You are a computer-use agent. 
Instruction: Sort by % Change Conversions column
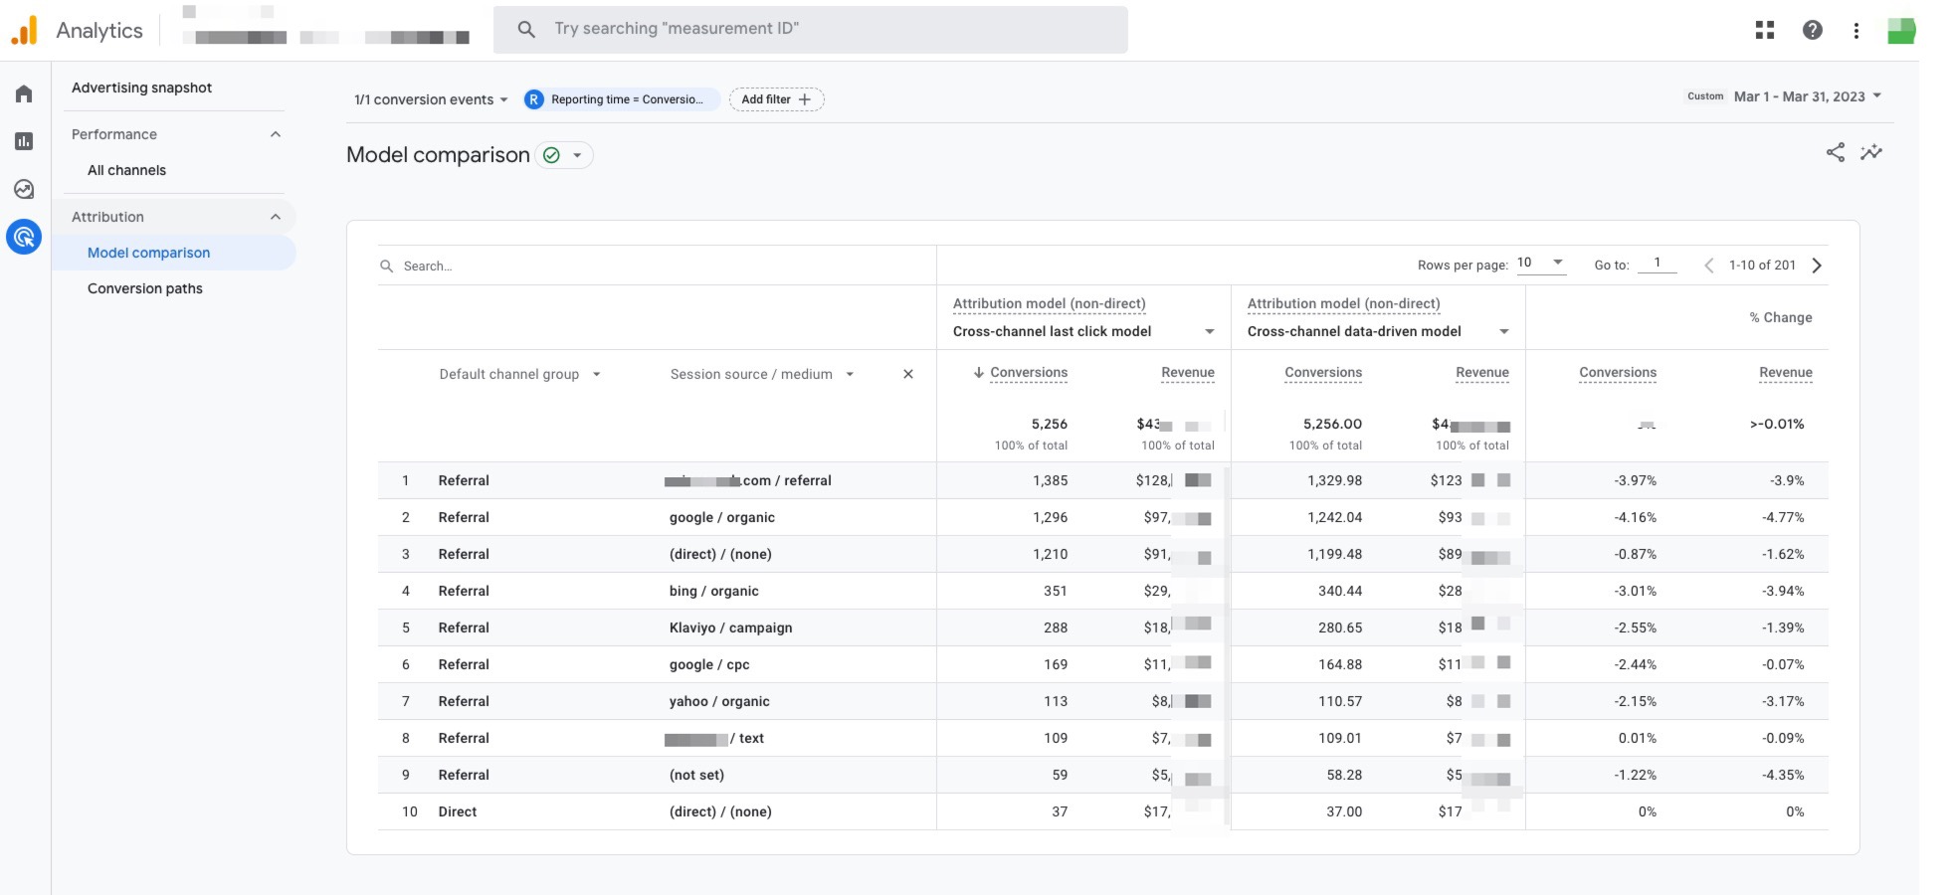[1617, 373]
